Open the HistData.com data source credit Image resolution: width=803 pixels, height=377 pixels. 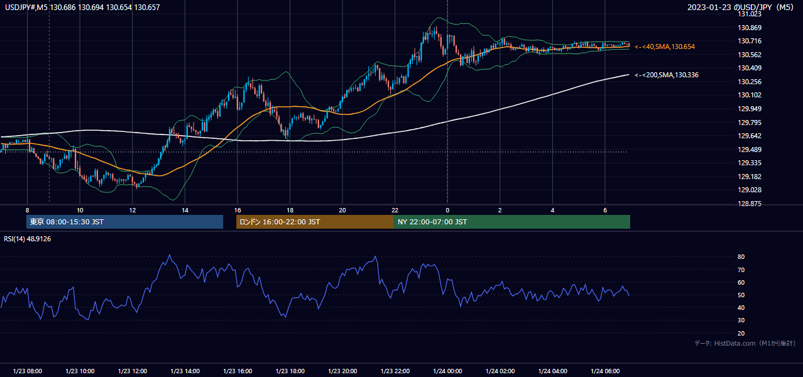[x=745, y=343]
